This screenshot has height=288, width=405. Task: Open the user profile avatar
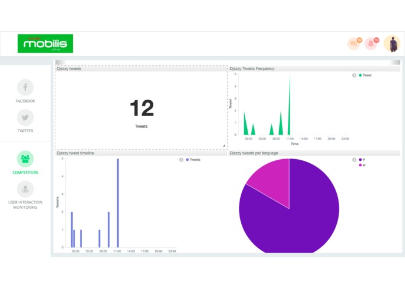click(392, 44)
